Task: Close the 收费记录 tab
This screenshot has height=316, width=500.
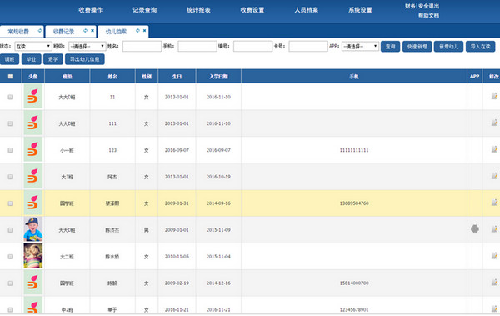Action: click(x=92, y=31)
